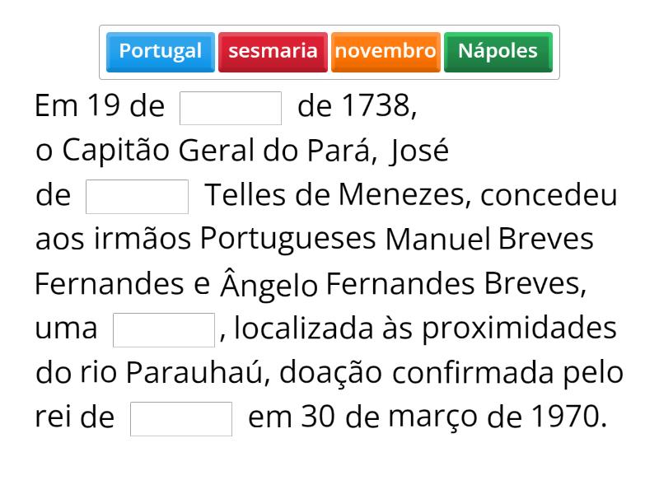Click the blank after 'Em 19 de'
The height and width of the screenshot is (494, 659).
point(231,108)
